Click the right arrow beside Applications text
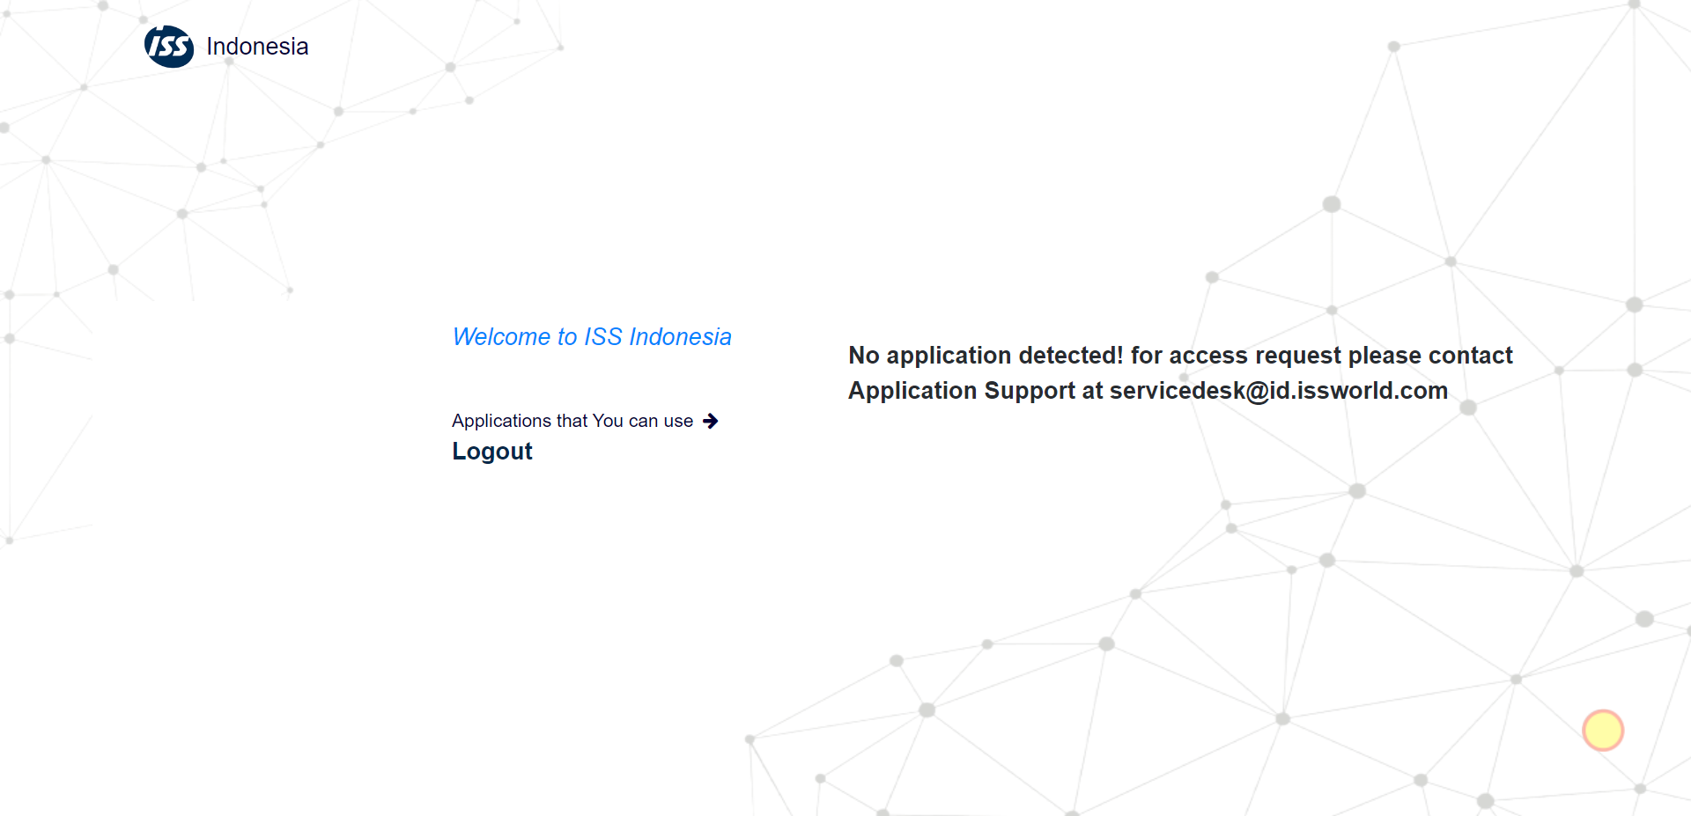This screenshot has width=1691, height=816. 711,422
